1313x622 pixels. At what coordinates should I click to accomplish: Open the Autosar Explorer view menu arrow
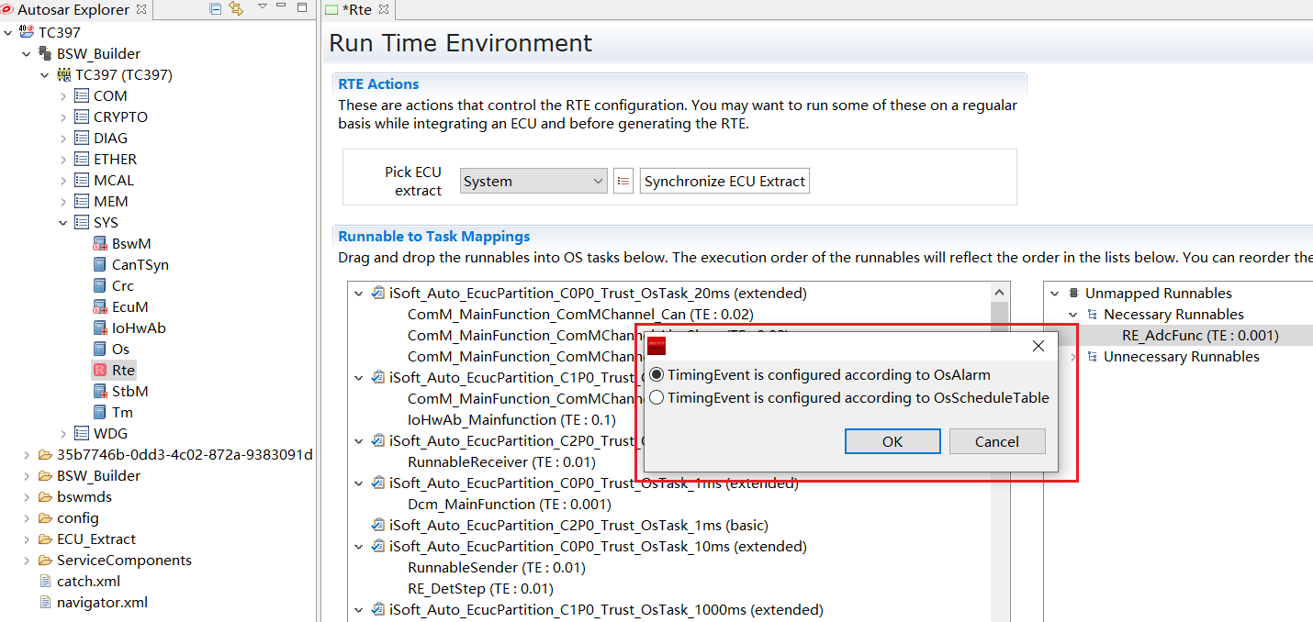click(262, 7)
